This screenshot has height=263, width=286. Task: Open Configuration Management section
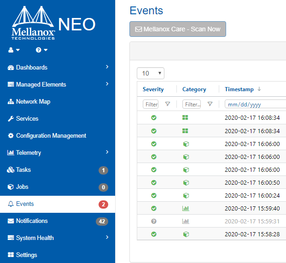pos(51,135)
